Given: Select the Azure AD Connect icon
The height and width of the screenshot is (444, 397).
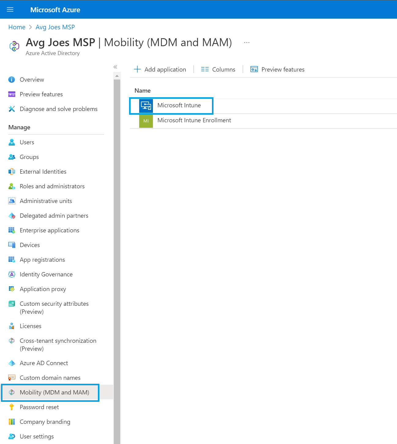Looking at the screenshot, I should (12, 363).
